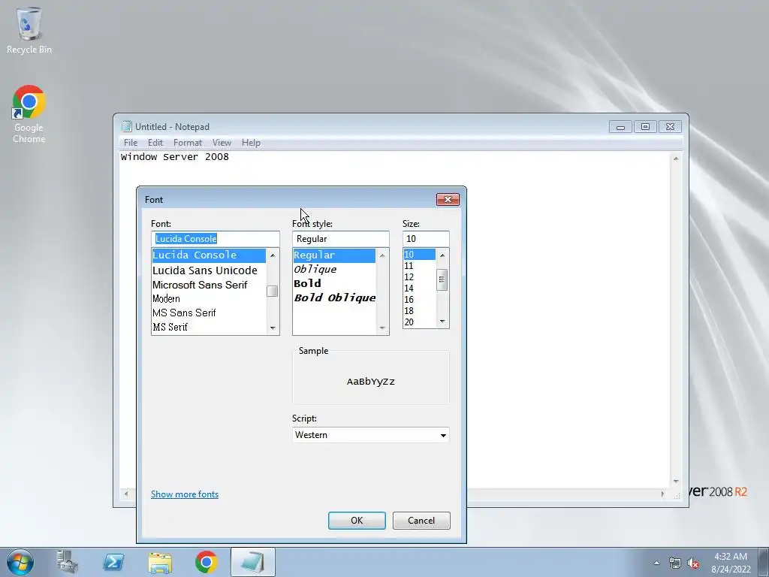Viewport: 769px width, 577px height.
Task: Open the Recycle Bin desktop icon
Action: [x=29, y=31]
